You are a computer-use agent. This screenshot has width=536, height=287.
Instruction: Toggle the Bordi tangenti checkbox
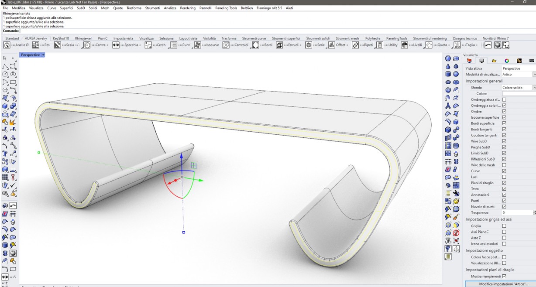504,129
